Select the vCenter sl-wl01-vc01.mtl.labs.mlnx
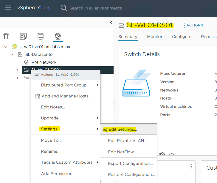 [45, 47]
